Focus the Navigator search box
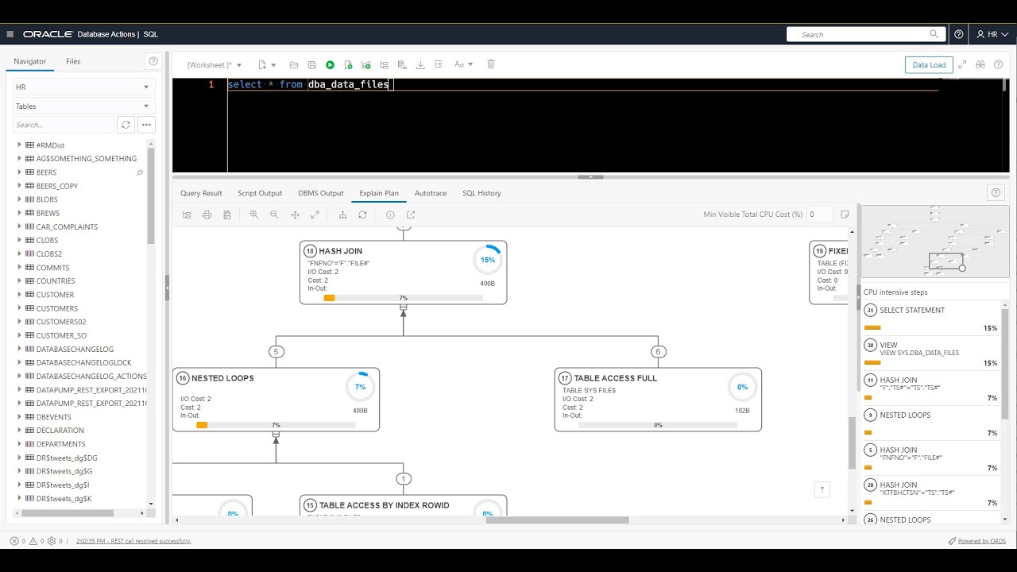 coord(64,125)
